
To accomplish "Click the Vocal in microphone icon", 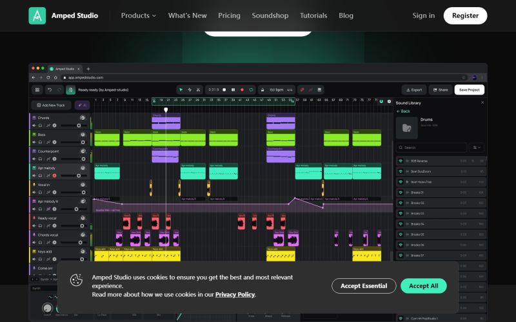I will 34,185.
